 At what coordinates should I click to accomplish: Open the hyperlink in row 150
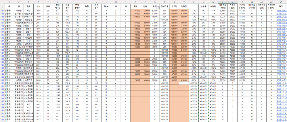281,80
